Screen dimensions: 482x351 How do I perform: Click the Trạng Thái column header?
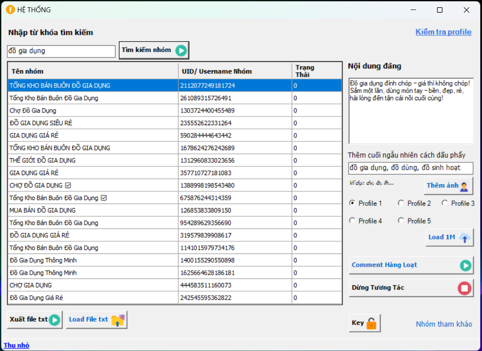pos(317,71)
